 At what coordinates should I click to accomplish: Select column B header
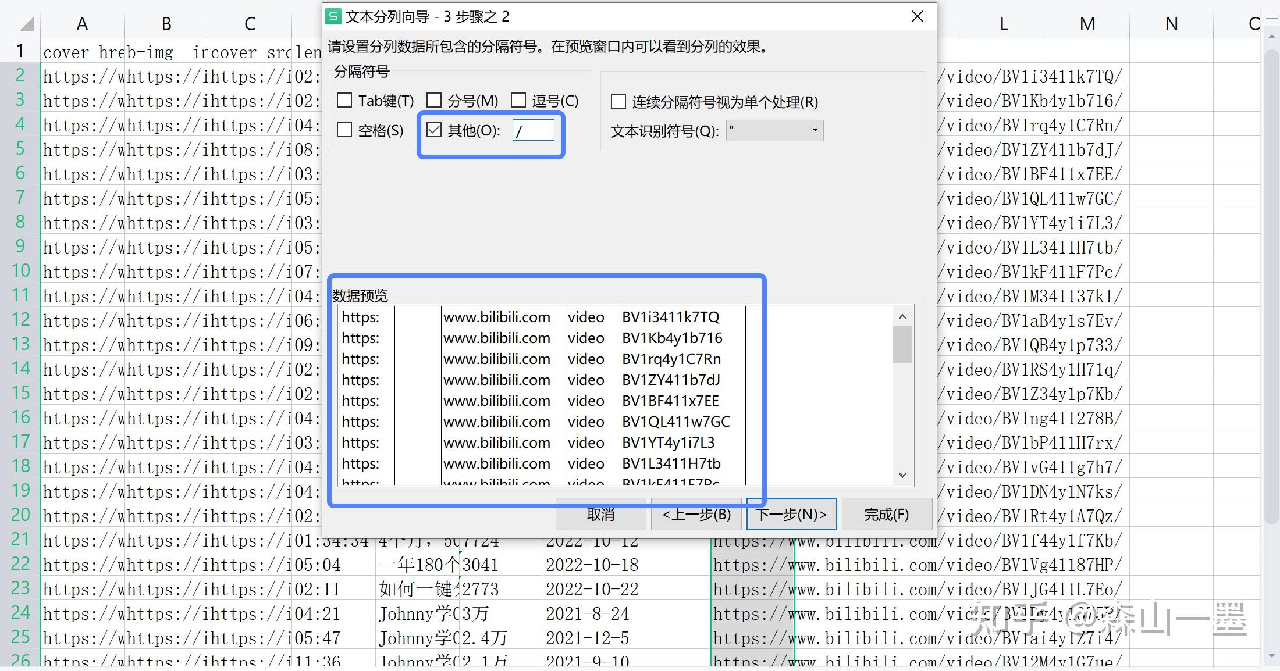click(166, 24)
